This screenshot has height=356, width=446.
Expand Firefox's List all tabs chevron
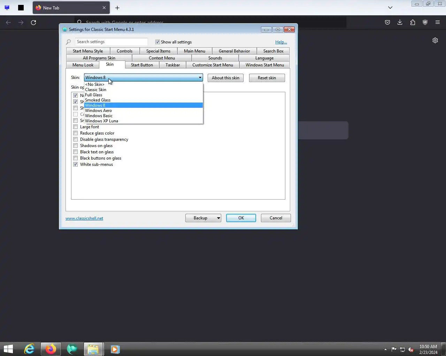(390, 8)
